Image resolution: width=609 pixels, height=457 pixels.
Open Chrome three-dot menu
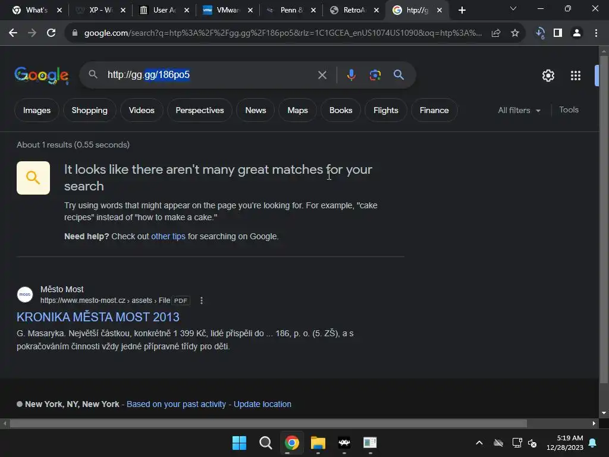tap(596, 33)
